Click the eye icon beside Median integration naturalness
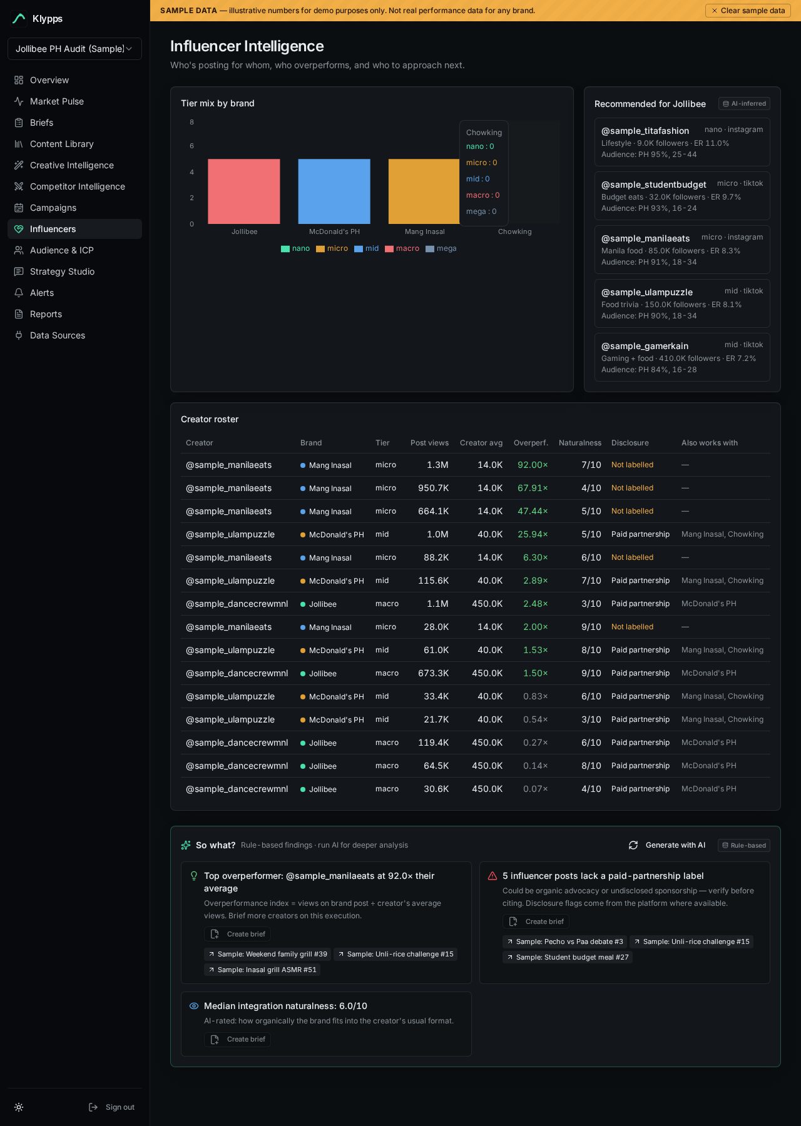Screen dimensions: 801x1126 (194, 1006)
